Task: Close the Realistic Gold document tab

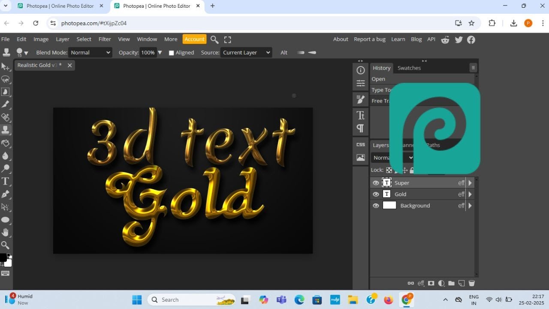Action: [69, 65]
